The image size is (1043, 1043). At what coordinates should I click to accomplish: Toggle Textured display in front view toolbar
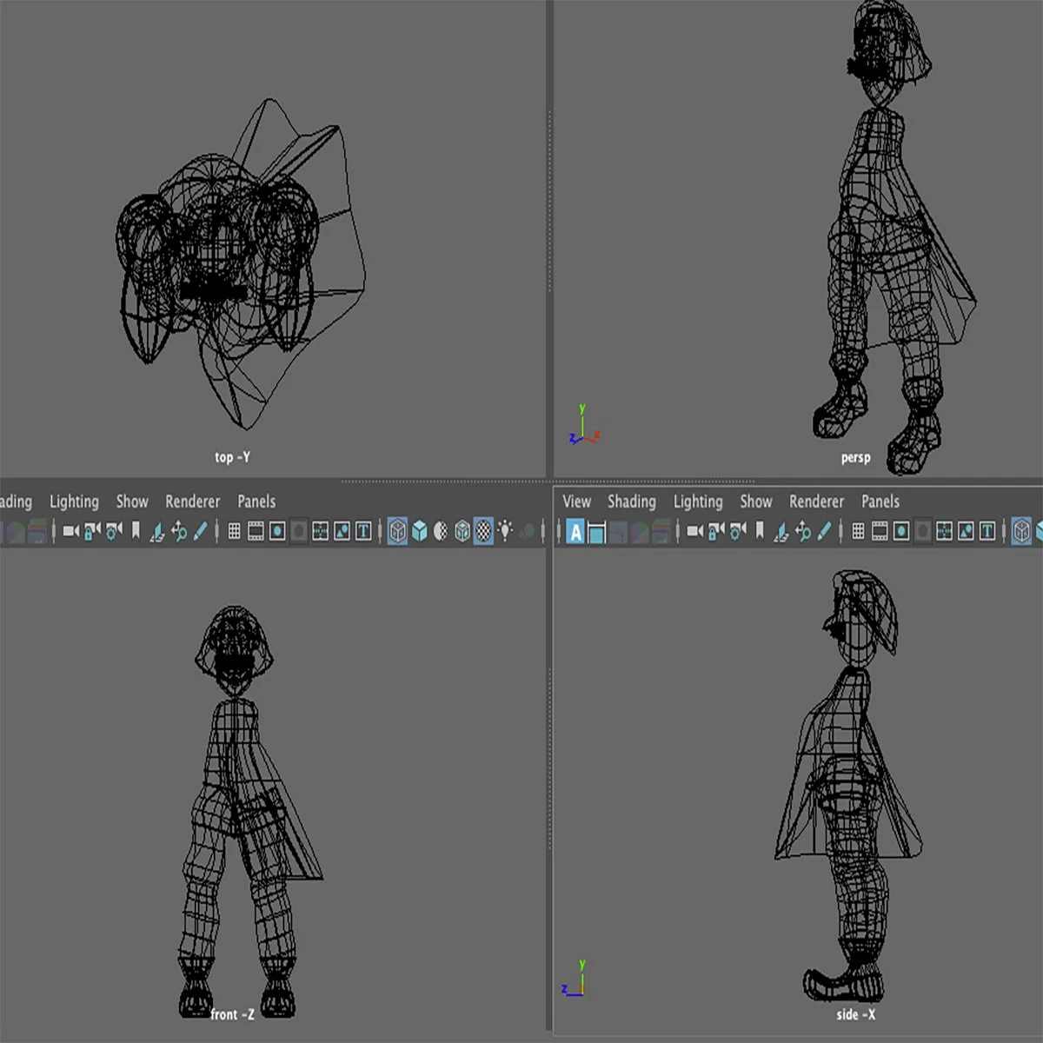click(483, 530)
